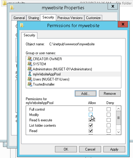Screen dimensions: 133x158
Task: Select the SYSTEM group icon
Action: [30, 64]
